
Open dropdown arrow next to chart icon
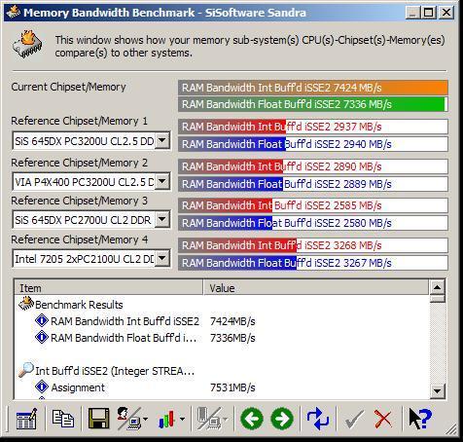point(183,419)
